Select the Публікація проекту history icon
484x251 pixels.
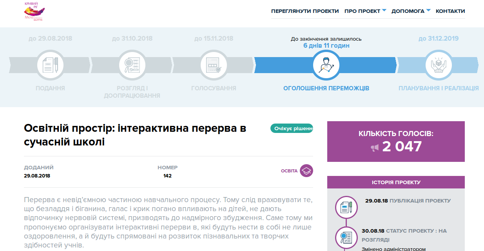point(346,207)
